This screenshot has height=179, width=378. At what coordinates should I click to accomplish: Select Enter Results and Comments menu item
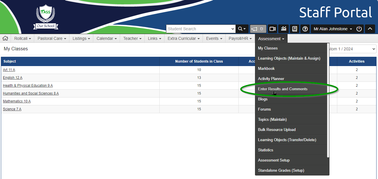[283, 89]
